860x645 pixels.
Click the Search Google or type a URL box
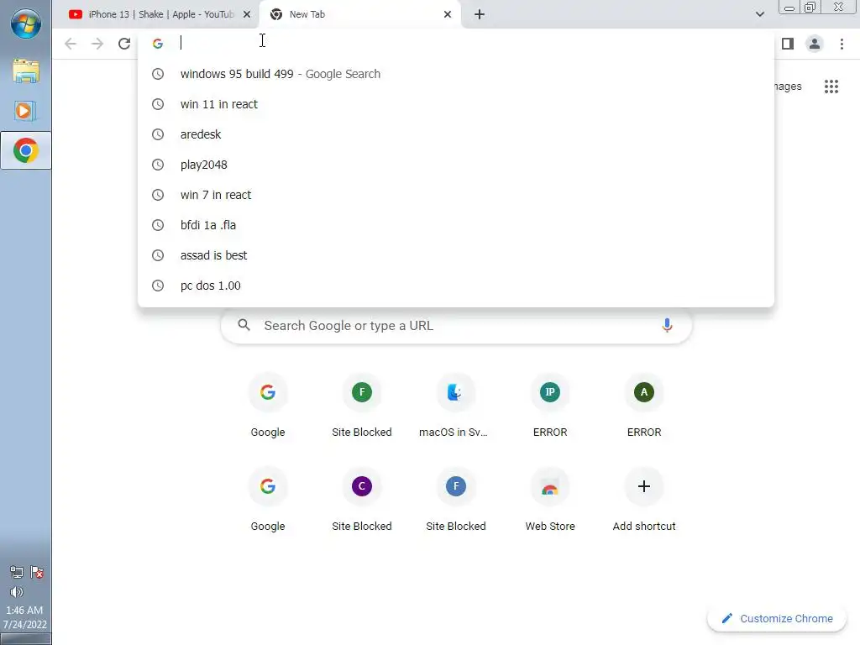point(456,325)
